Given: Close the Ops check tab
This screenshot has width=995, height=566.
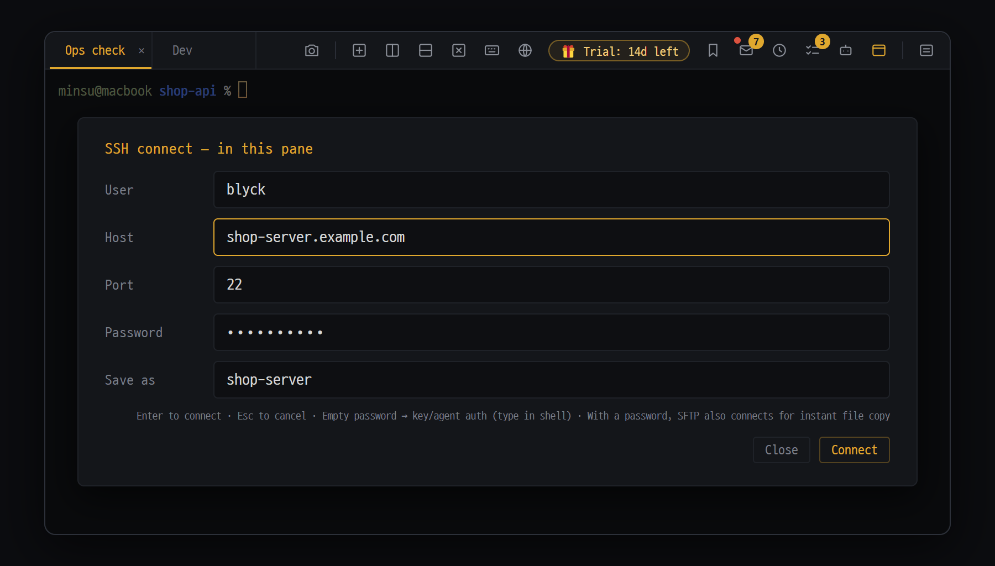Looking at the screenshot, I should click(x=142, y=51).
